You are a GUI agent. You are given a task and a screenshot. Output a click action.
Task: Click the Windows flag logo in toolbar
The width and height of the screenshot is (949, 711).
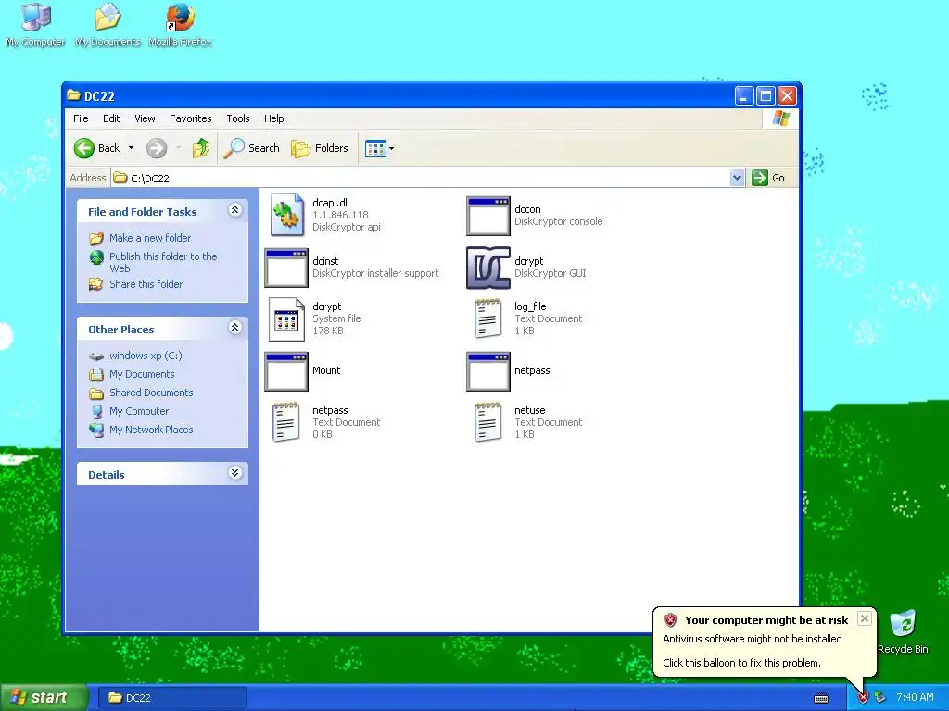click(x=780, y=118)
